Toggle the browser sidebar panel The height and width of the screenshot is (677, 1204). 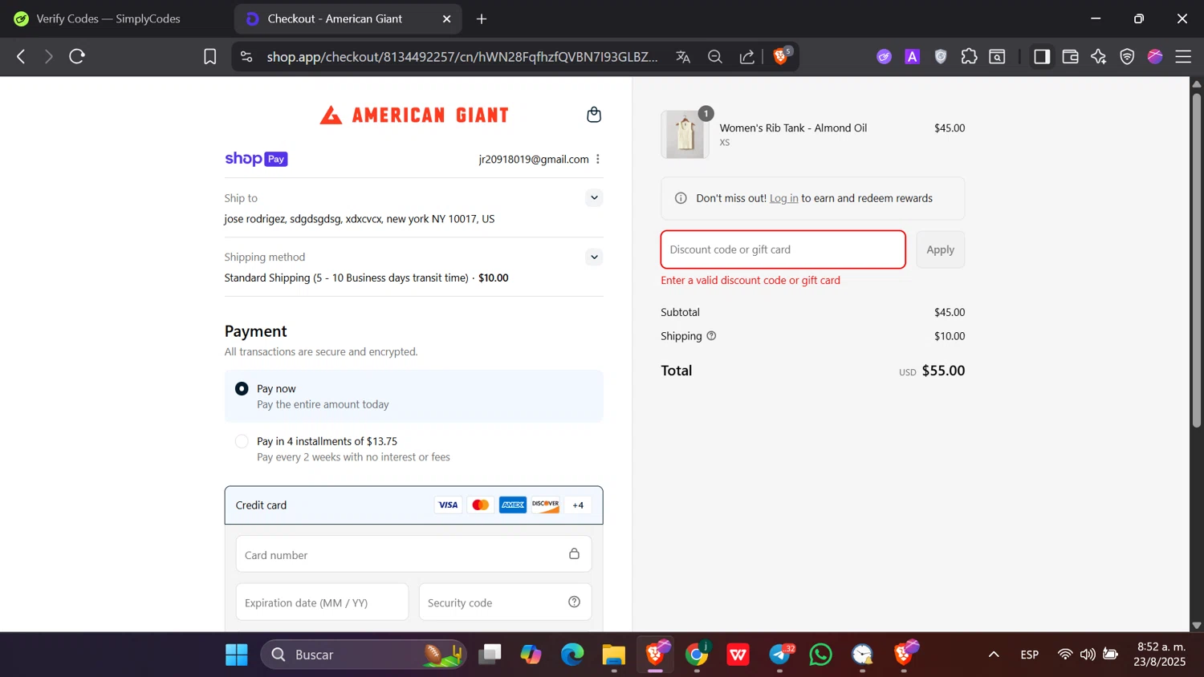click(x=1042, y=56)
